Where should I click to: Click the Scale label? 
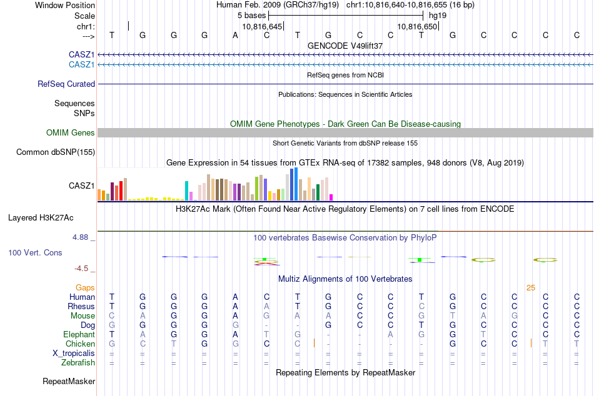click(x=84, y=16)
